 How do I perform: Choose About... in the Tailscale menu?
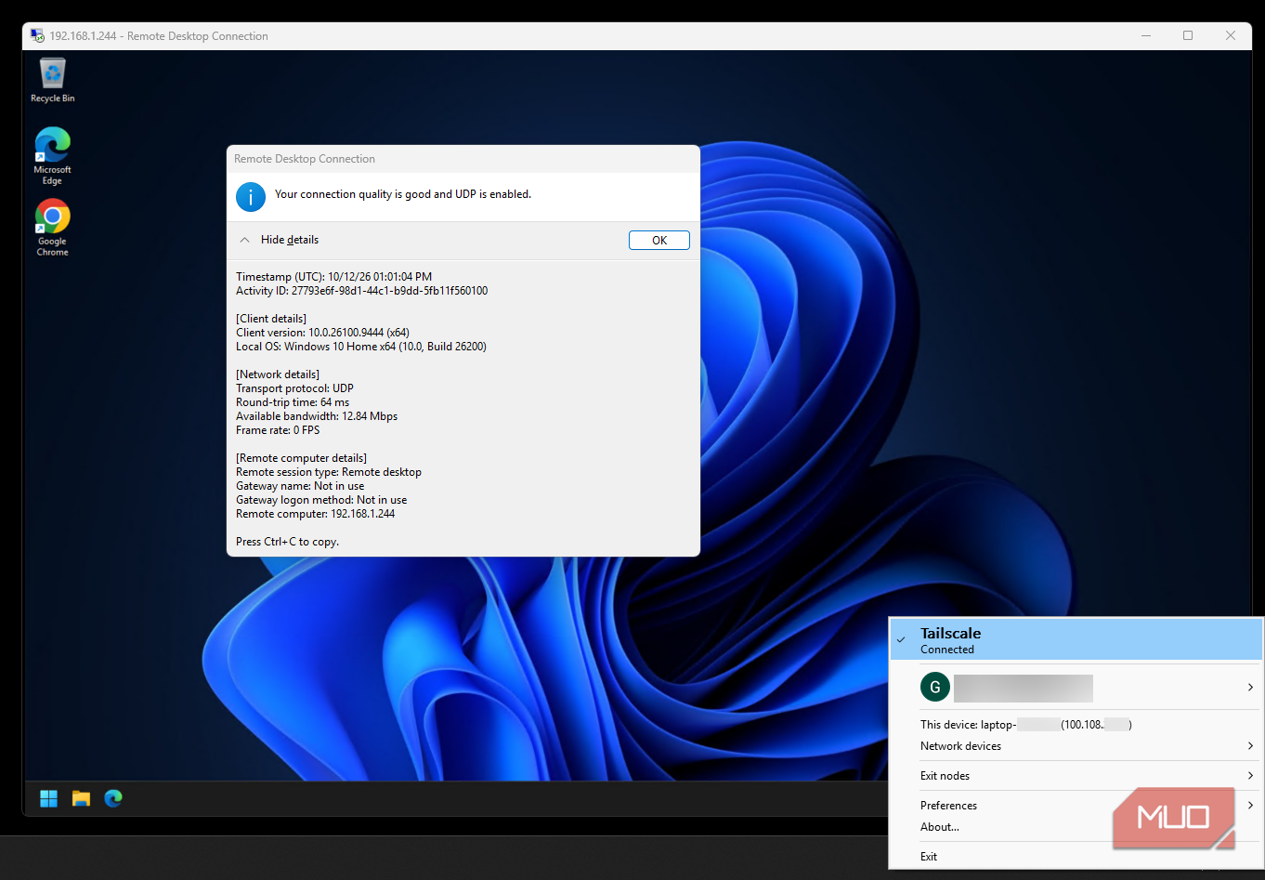[940, 827]
